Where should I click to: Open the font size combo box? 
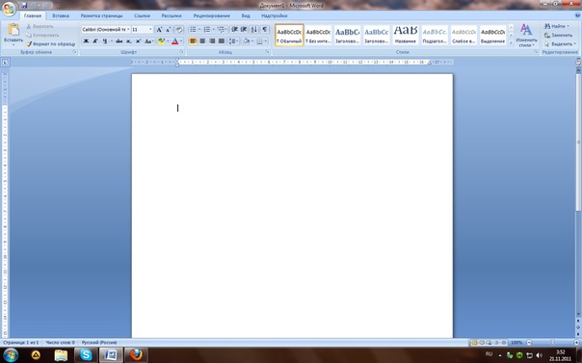(143, 29)
